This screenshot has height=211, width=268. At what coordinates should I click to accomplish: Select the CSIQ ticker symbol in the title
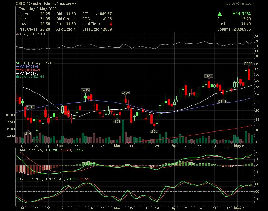pyautogui.click(x=20, y=3)
